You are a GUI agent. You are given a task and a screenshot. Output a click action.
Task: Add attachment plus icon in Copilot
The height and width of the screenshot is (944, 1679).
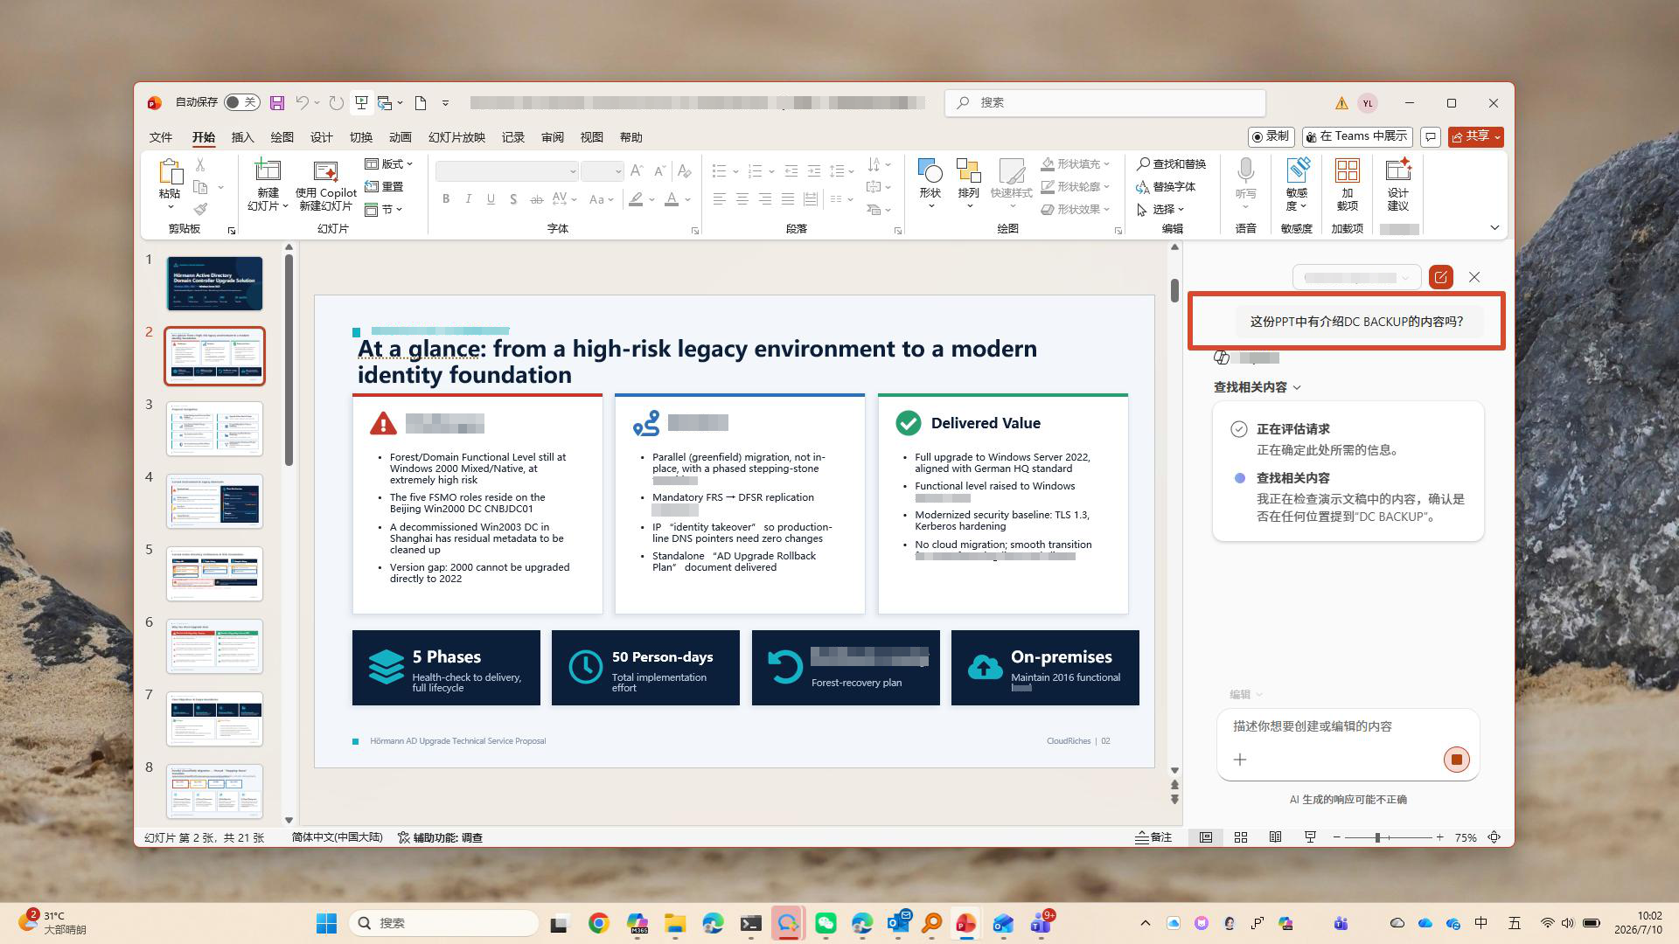tap(1240, 760)
